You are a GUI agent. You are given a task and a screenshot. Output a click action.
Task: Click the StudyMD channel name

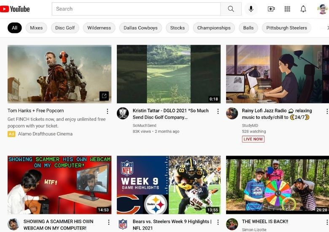click(250, 125)
